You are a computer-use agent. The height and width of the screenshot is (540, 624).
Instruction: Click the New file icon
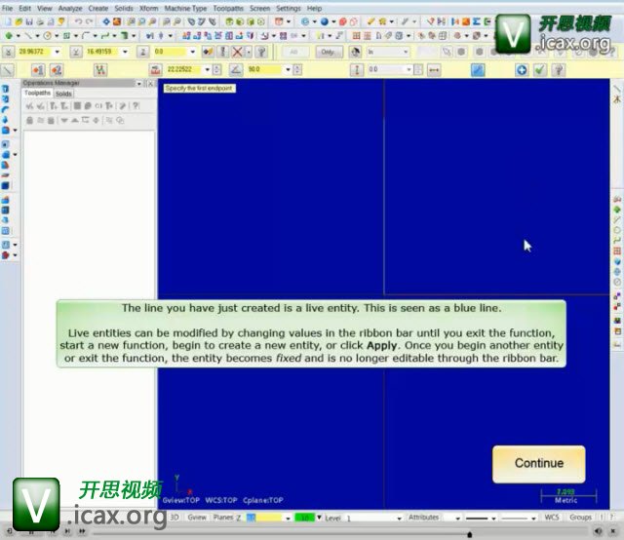pos(8,21)
